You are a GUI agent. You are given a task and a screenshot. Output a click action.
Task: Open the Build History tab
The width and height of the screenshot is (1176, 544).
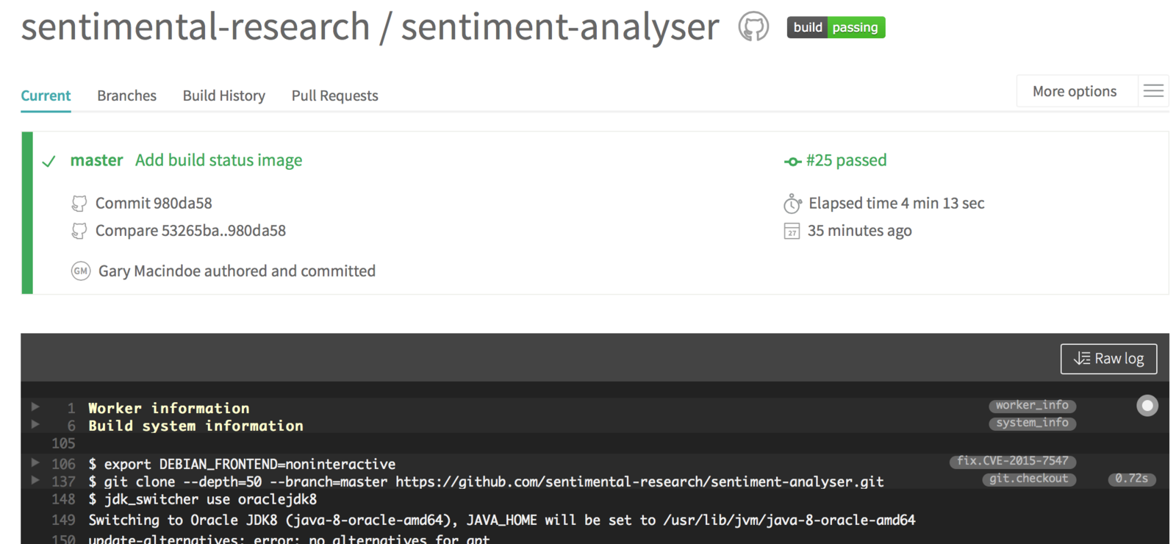click(x=224, y=96)
